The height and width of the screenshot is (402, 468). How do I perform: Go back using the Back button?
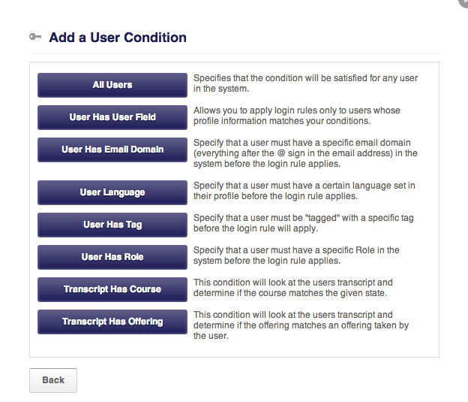point(53,380)
